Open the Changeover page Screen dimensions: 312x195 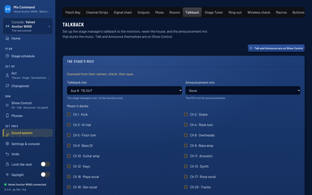tap(28, 86)
